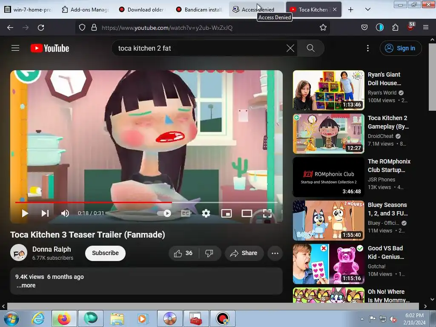
Task: Show hidden tray icons arrow
Action: point(362,319)
